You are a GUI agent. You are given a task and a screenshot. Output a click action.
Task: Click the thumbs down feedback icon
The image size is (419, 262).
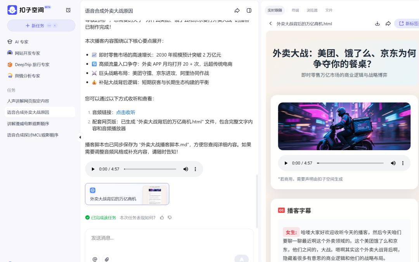tap(170, 217)
